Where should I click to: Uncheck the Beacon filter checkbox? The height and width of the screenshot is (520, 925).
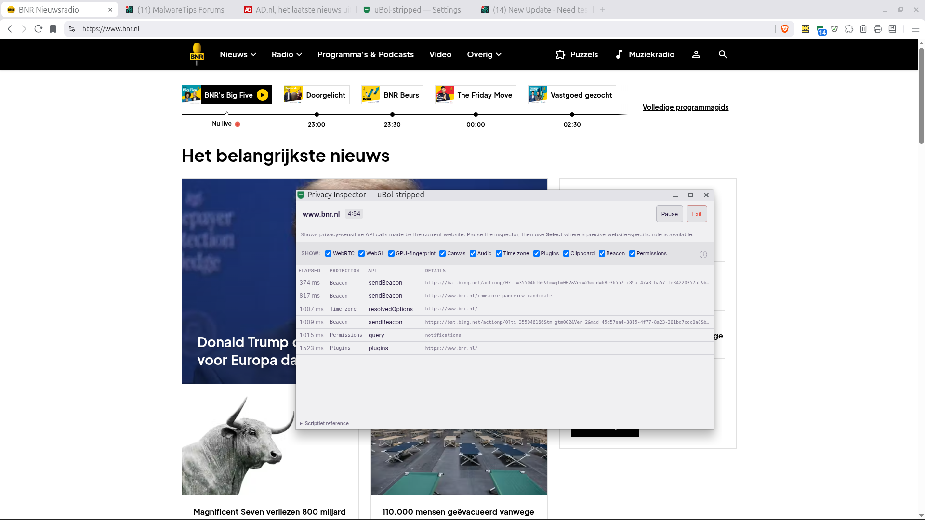602,254
